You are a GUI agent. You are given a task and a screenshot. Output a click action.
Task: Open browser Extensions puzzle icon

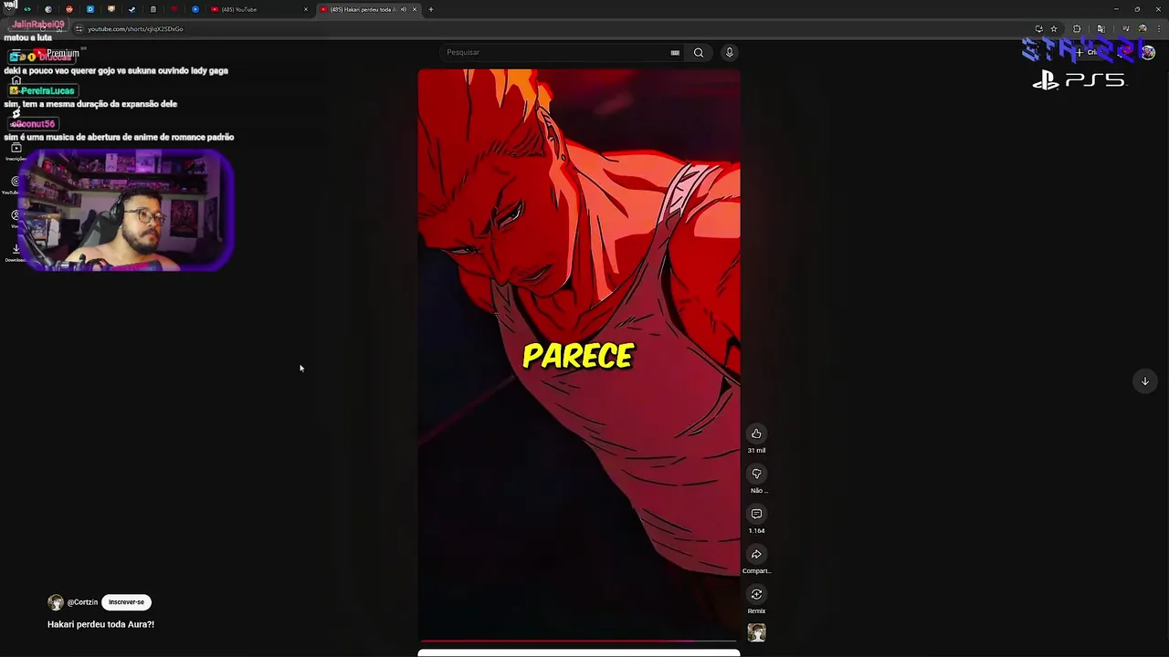coord(1077,28)
